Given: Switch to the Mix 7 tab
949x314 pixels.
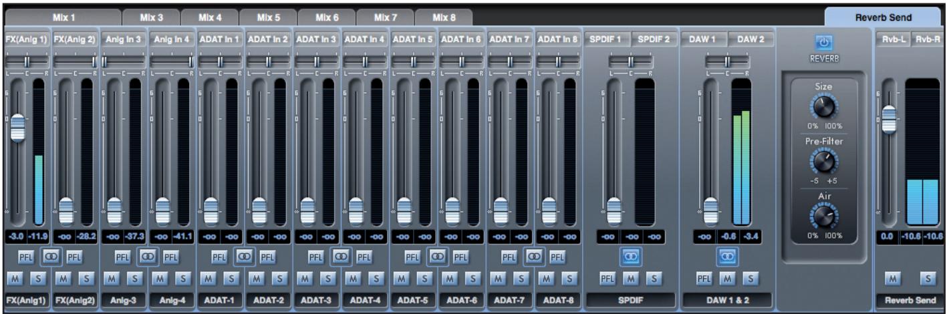Looking at the screenshot, I should click(x=385, y=16).
